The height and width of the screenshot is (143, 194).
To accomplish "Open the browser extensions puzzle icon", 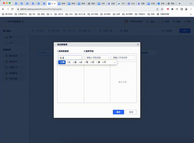I will (x=172, y=9).
